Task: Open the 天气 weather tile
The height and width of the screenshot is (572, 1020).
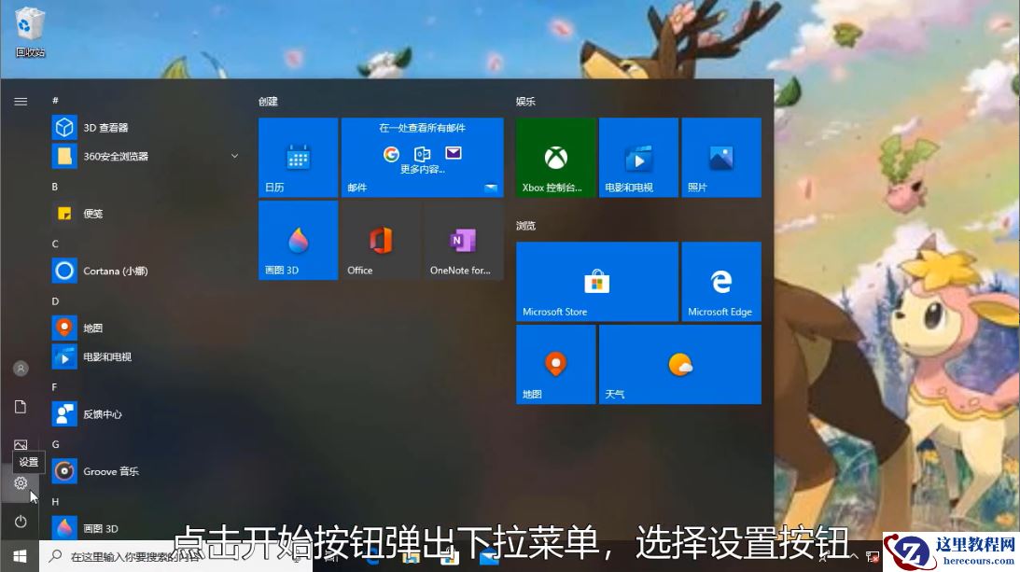Action: coord(679,364)
